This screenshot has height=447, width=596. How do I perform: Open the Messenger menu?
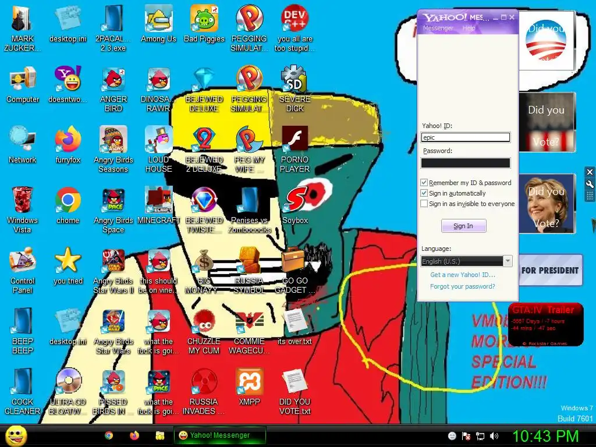pyautogui.click(x=438, y=28)
